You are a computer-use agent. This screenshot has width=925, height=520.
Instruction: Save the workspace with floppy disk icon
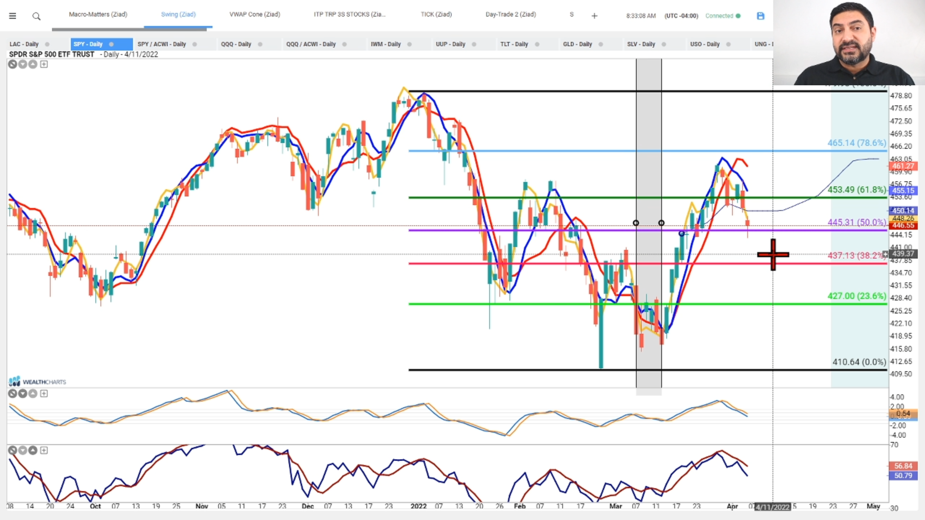click(761, 16)
